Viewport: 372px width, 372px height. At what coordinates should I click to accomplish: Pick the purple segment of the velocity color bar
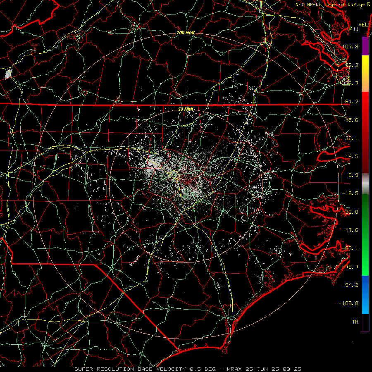[x=365, y=46]
